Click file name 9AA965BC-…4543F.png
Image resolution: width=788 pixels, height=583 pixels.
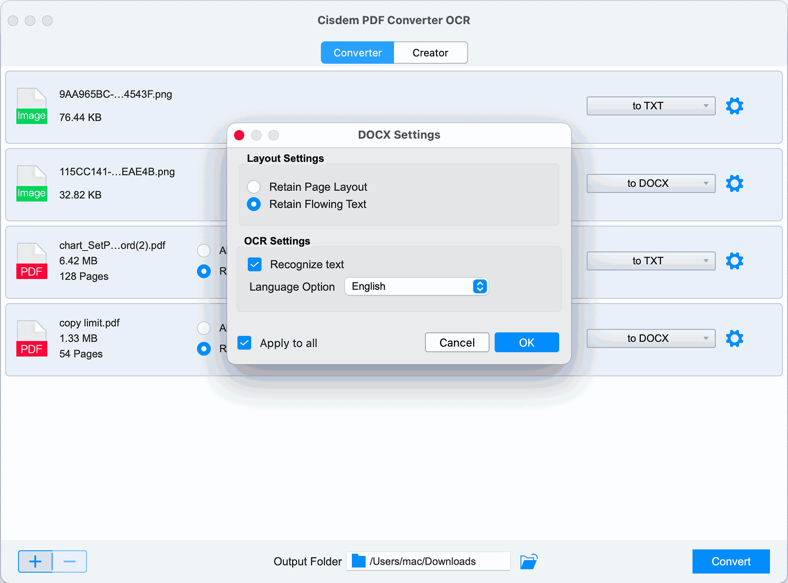tap(116, 94)
